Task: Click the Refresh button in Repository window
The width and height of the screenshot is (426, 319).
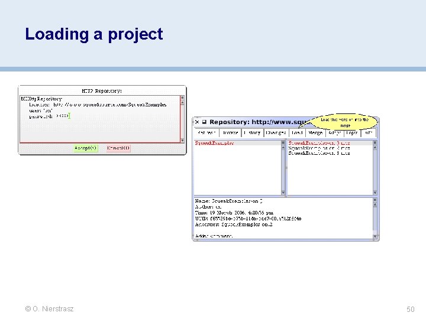Action: click(x=206, y=133)
